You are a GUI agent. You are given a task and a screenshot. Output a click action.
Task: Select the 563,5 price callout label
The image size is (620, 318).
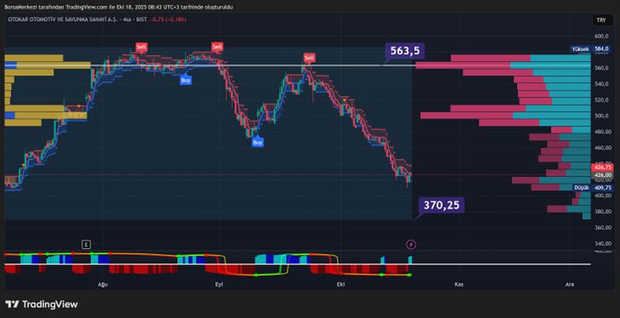pyautogui.click(x=405, y=51)
